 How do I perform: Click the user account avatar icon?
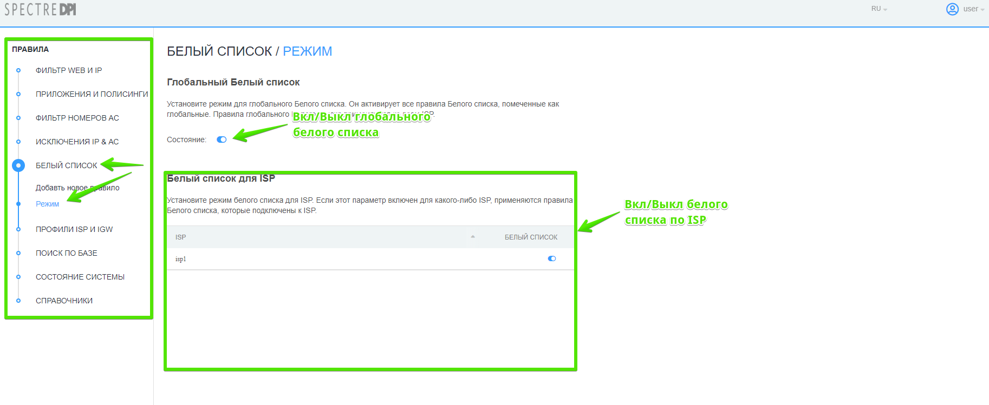tap(952, 9)
